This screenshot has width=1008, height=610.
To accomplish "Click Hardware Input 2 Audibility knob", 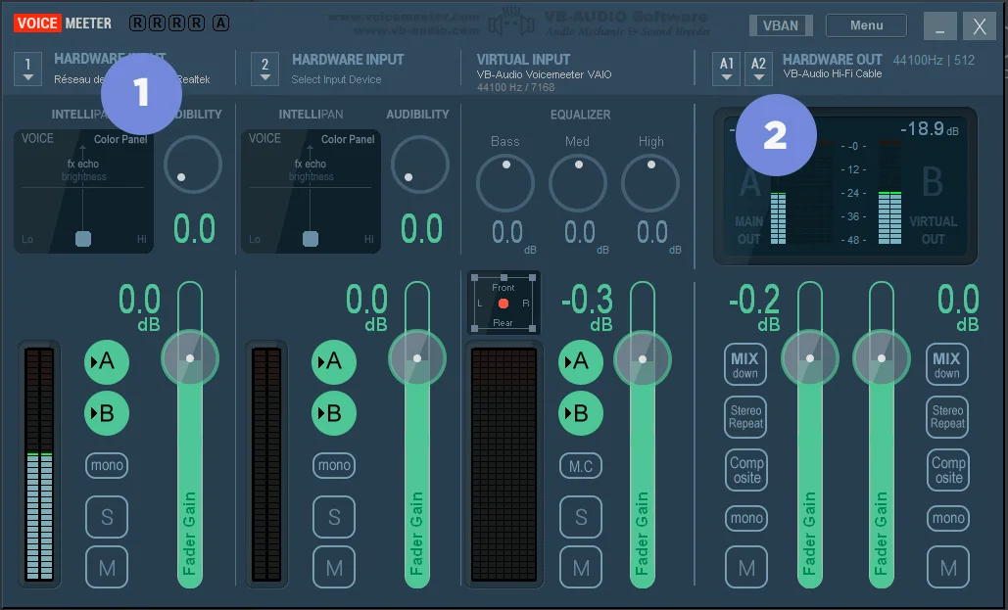I will [x=420, y=164].
